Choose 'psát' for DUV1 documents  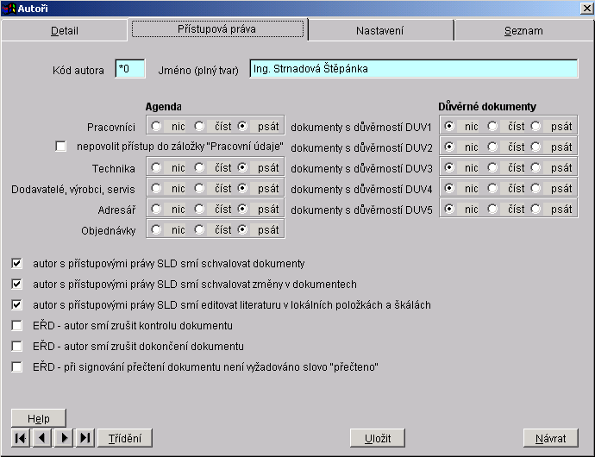coord(536,126)
